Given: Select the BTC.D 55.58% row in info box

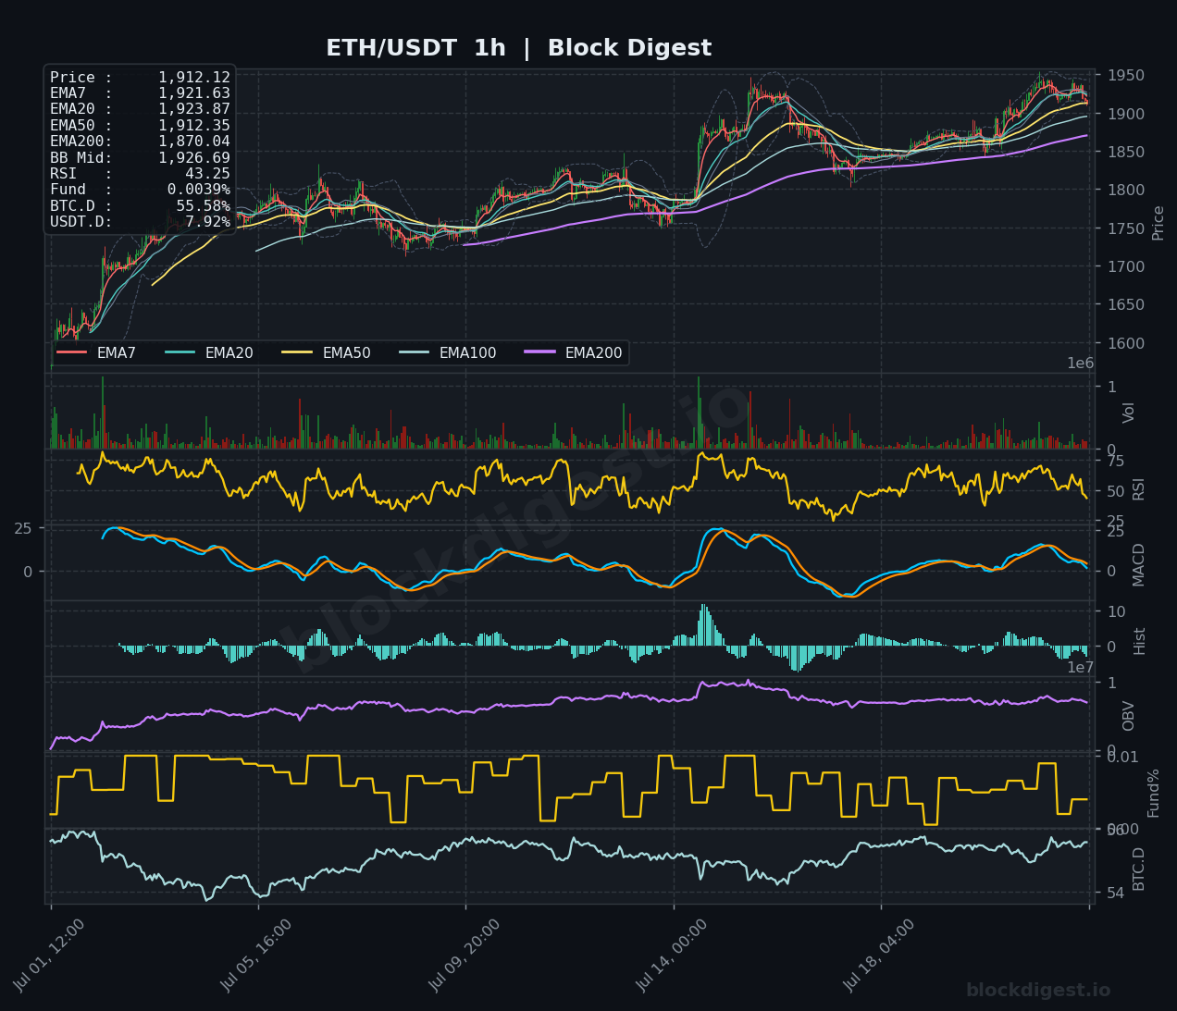Looking at the screenshot, I should click(x=140, y=206).
